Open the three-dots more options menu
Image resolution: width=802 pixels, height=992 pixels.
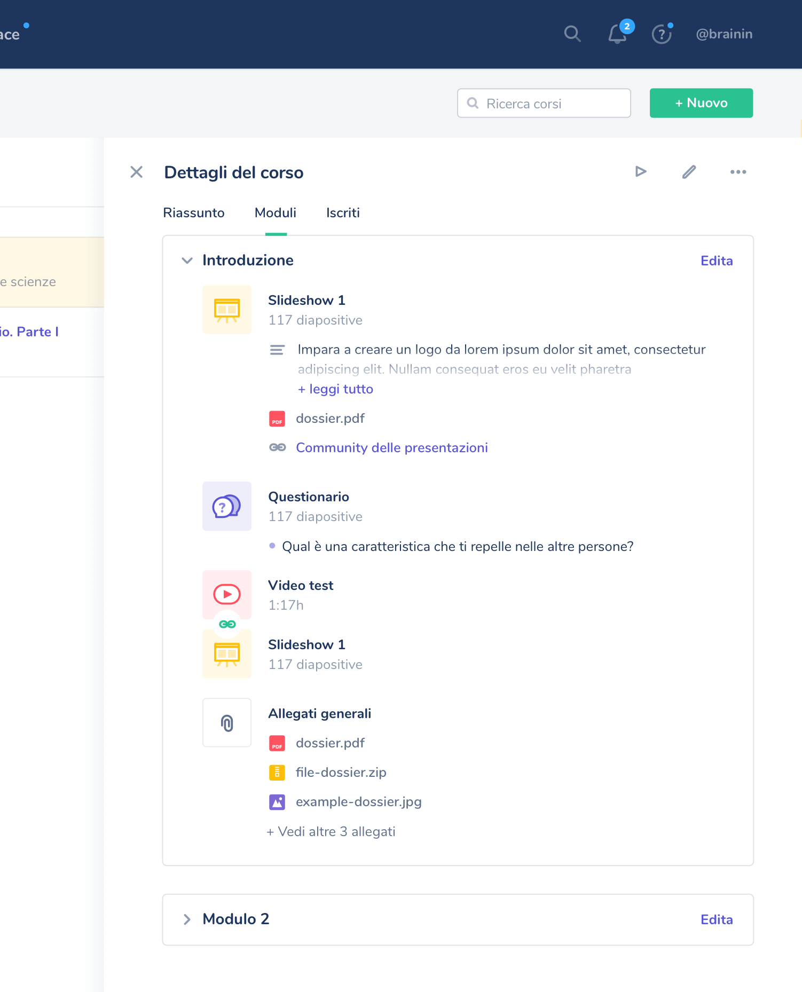point(738,172)
